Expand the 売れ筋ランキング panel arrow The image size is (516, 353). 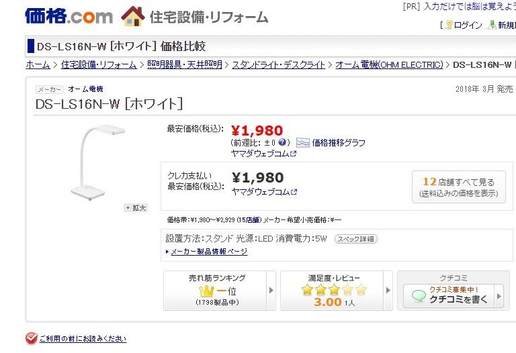point(271,291)
